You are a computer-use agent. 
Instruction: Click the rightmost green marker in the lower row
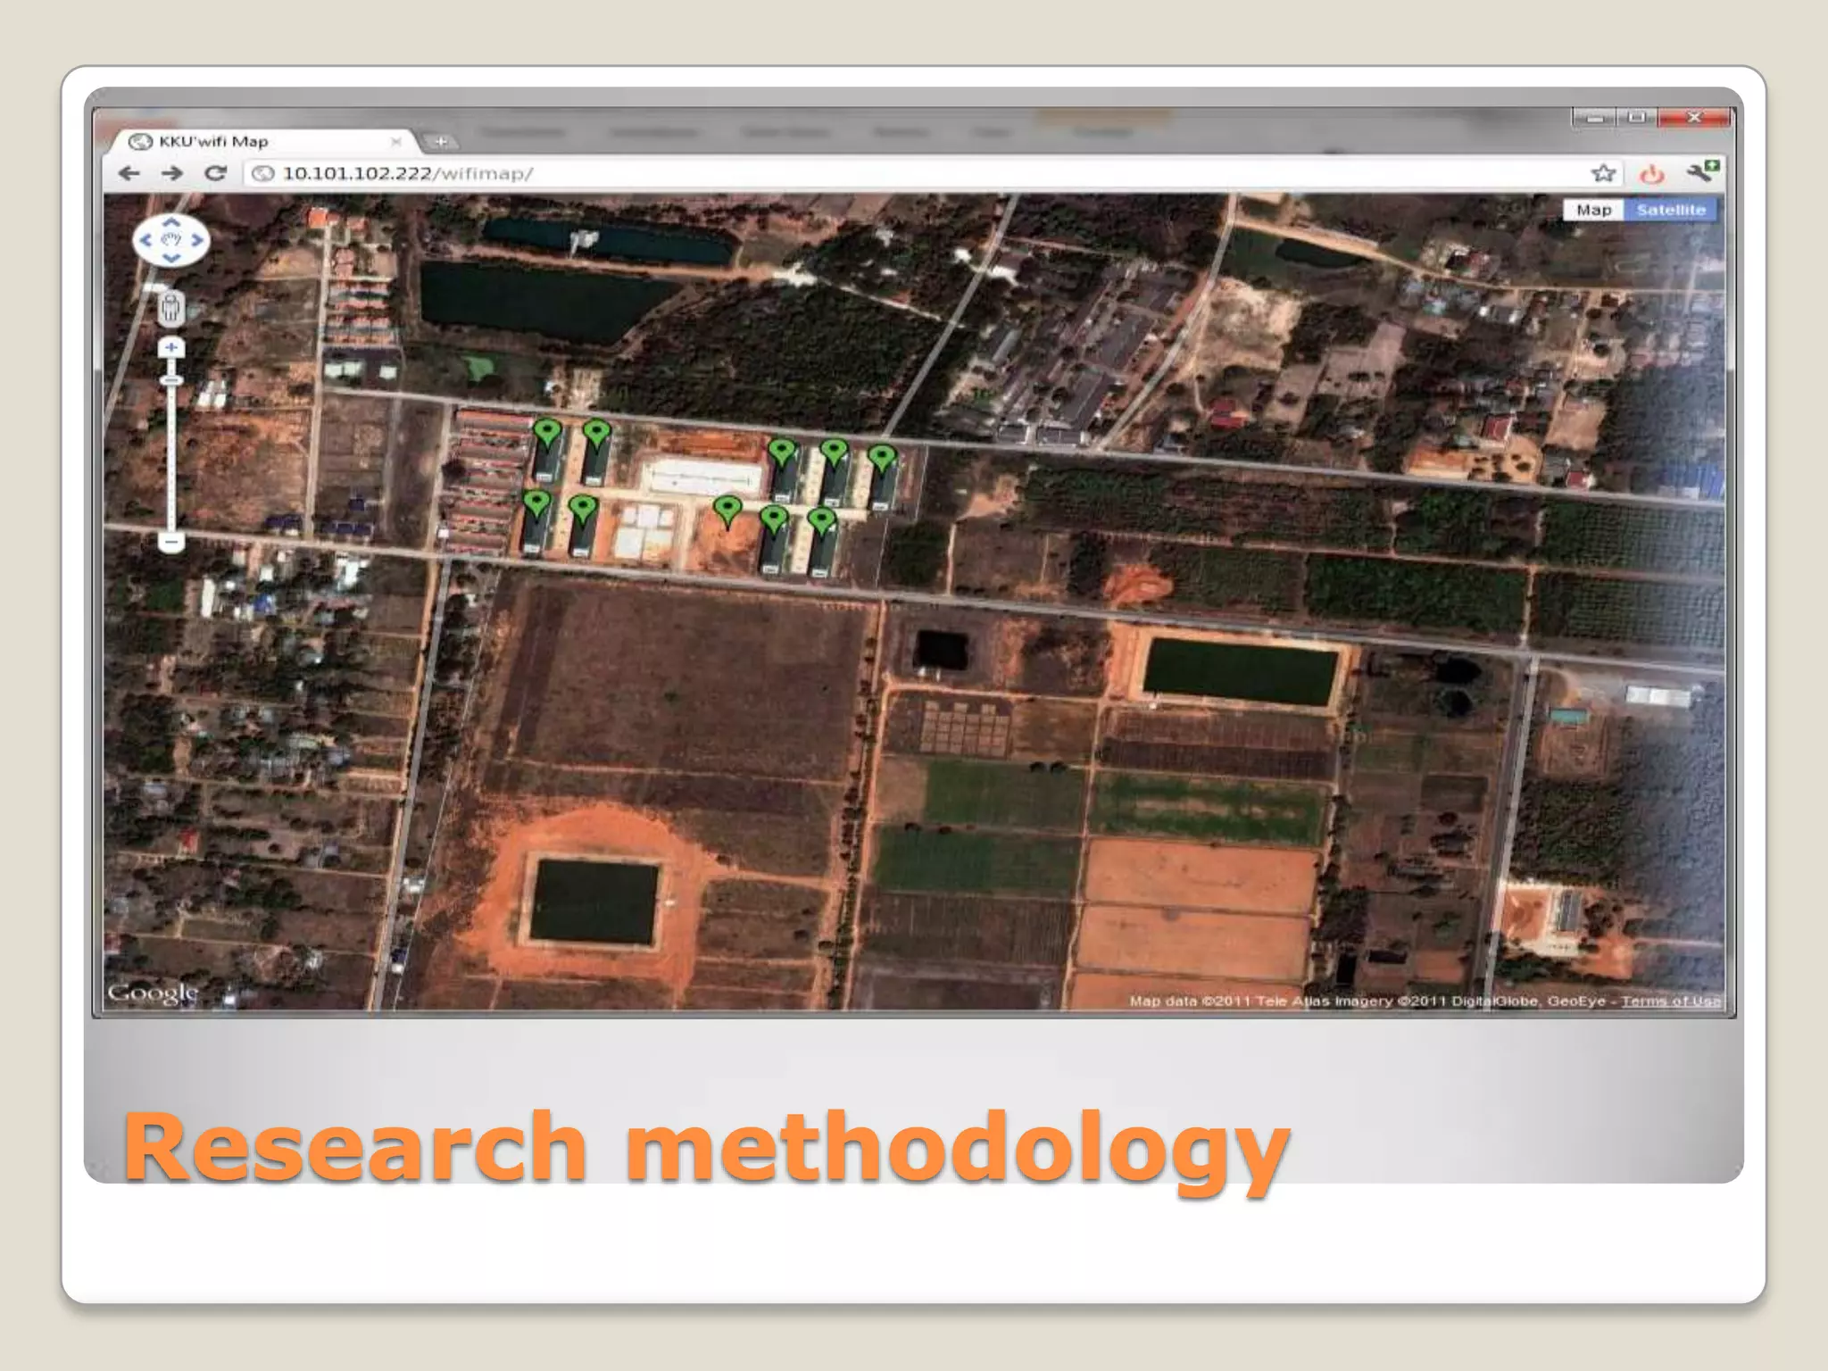821,522
